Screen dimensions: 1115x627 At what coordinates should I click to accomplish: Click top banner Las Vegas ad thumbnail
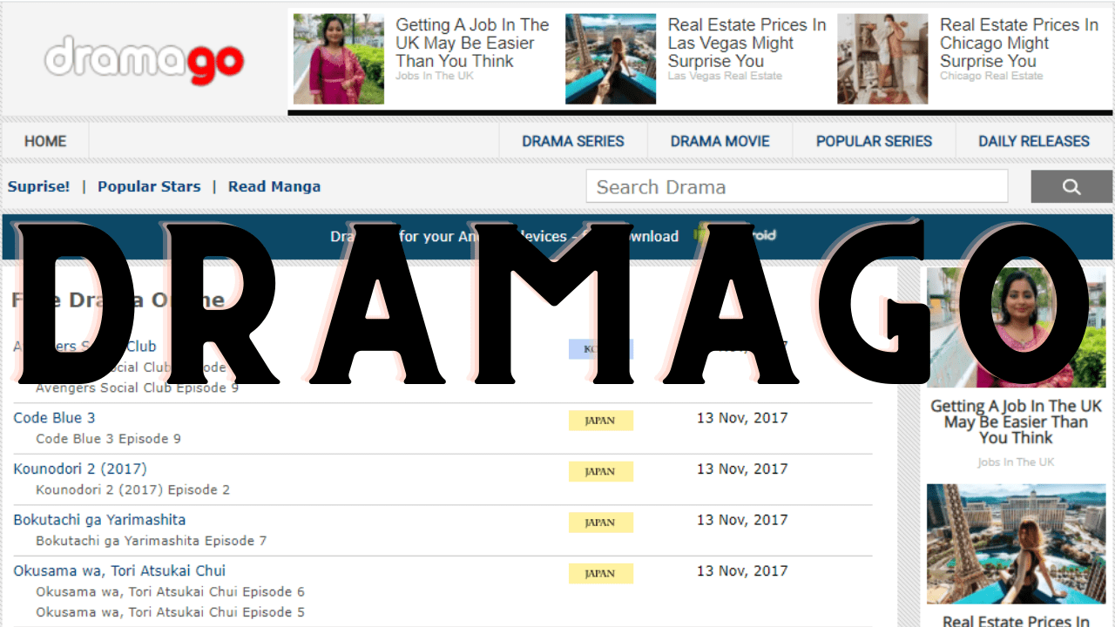pos(611,58)
